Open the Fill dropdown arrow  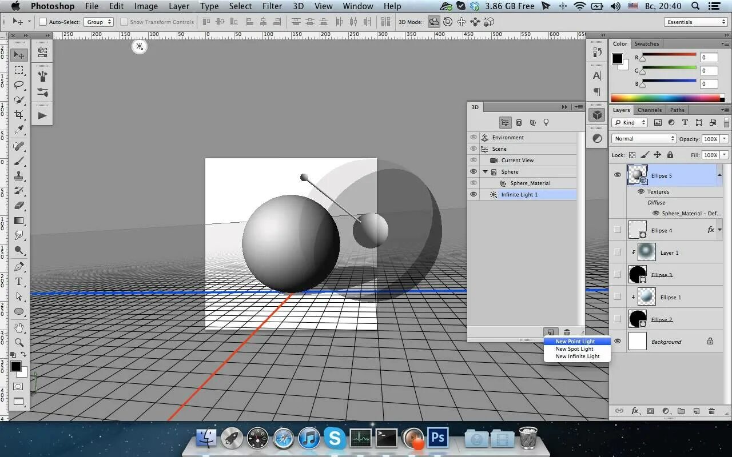pyautogui.click(x=725, y=155)
